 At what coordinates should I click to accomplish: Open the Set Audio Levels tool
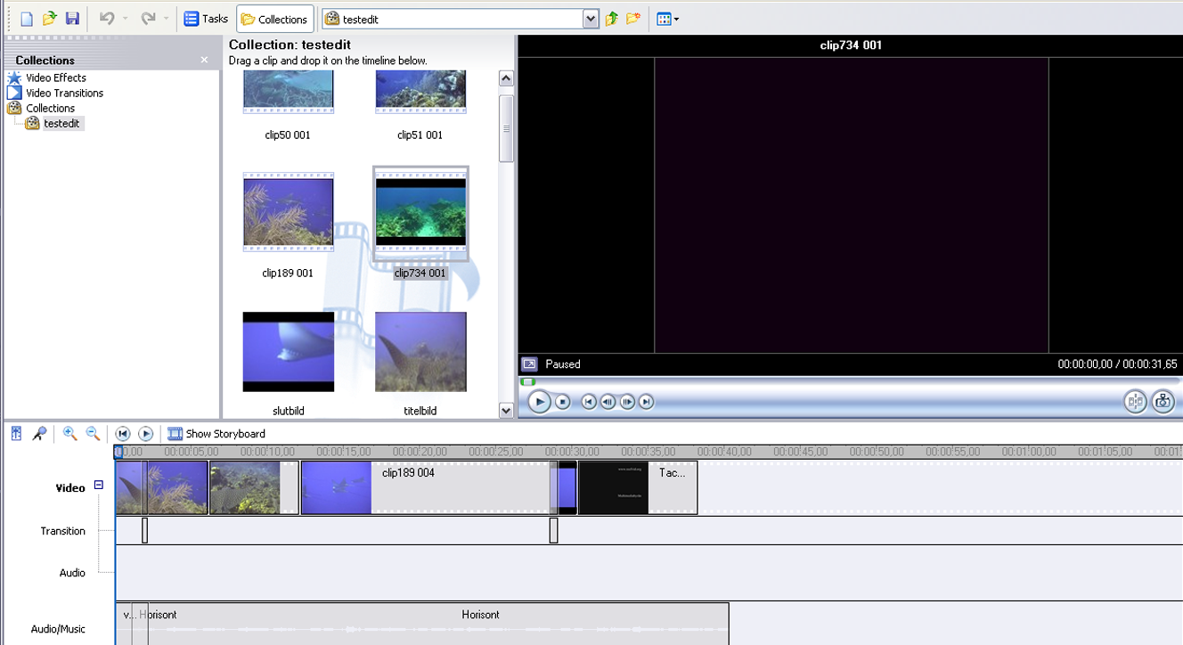pos(16,434)
